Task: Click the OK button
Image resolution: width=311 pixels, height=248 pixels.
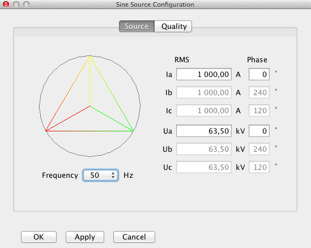Action: [39, 237]
